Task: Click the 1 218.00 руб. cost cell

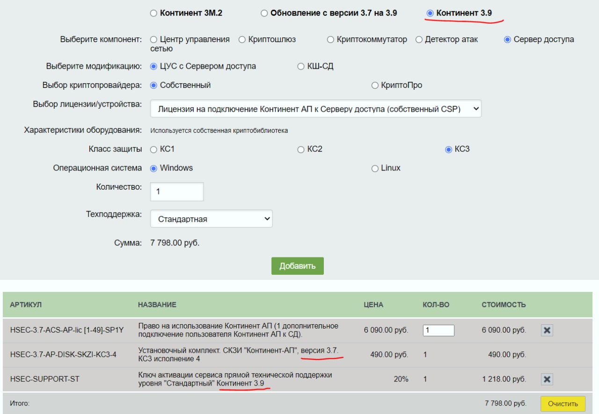Action: tap(504, 379)
